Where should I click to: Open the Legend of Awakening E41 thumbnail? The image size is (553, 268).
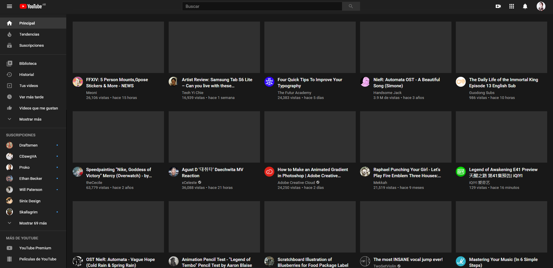tap(501, 137)
